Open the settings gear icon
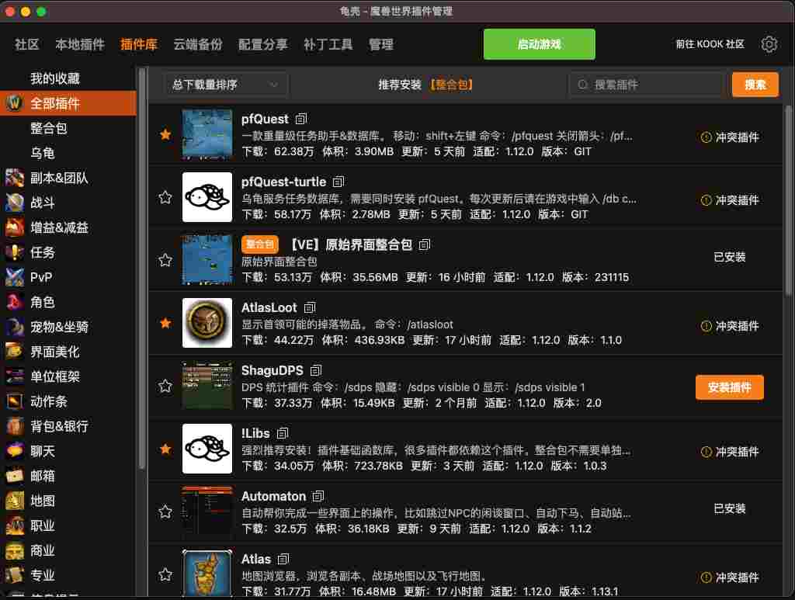This screenshot has width=795, height=600. coord(769,44)
